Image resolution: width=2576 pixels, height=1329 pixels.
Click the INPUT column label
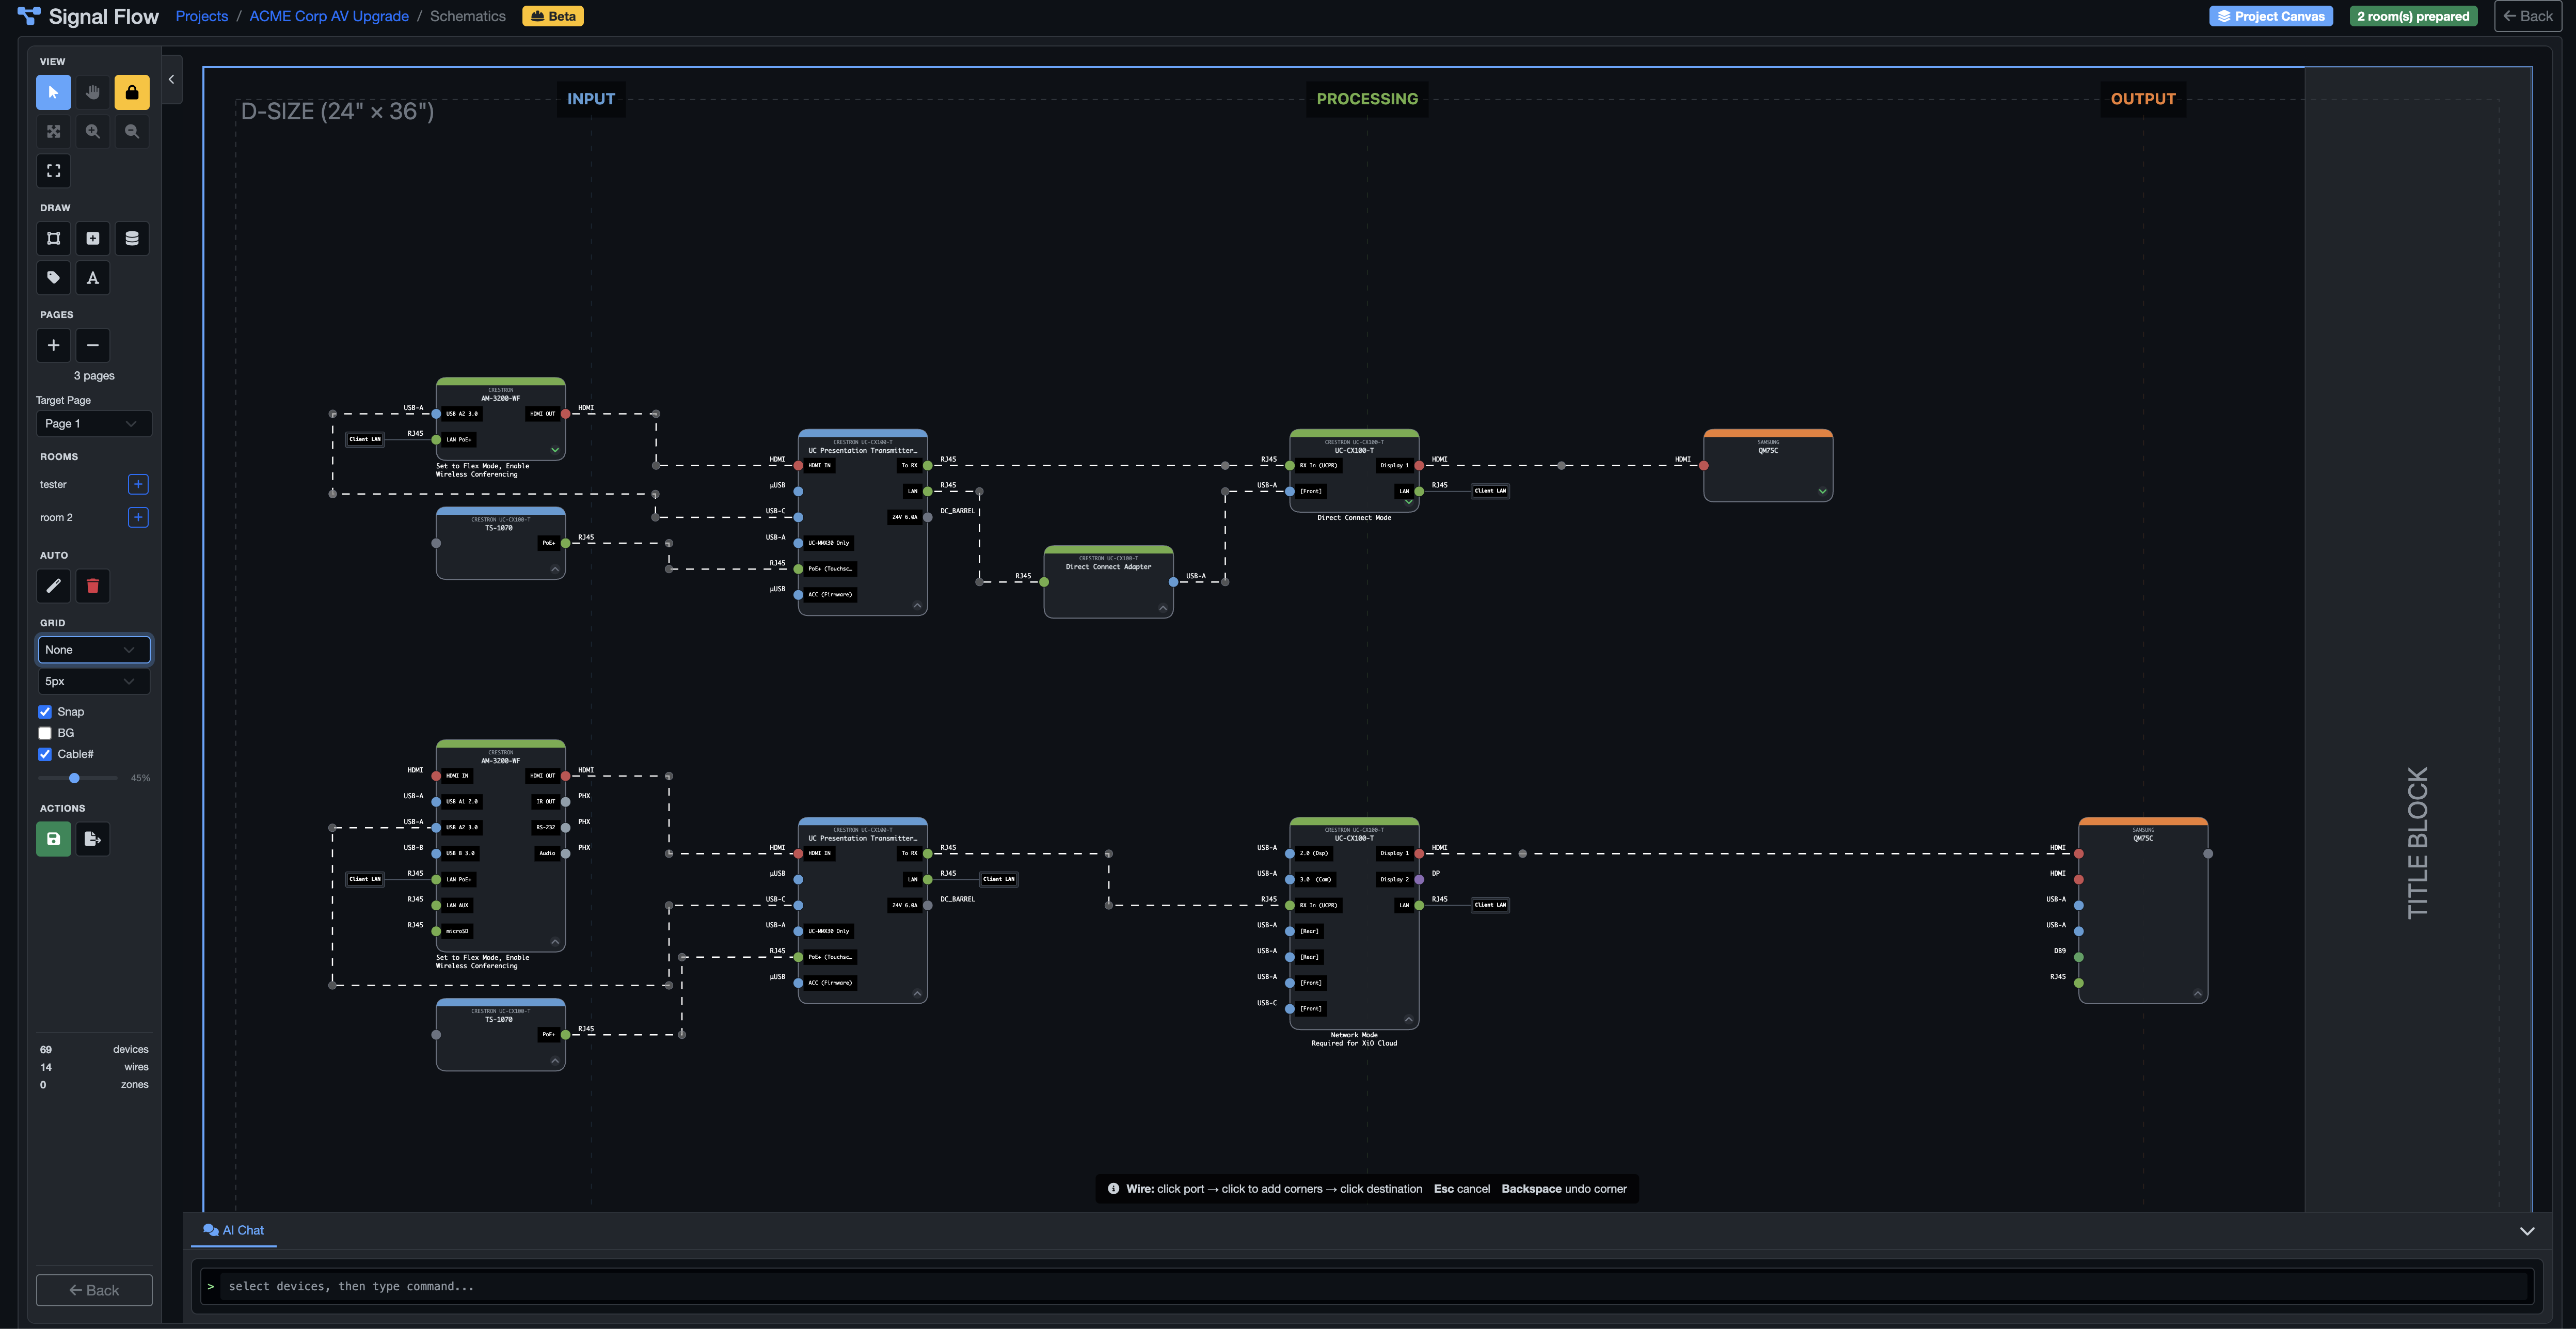591,99
